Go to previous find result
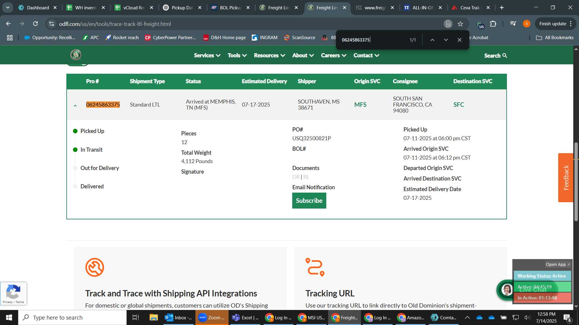This screenshot has width=579, height=325. (432, 40)
